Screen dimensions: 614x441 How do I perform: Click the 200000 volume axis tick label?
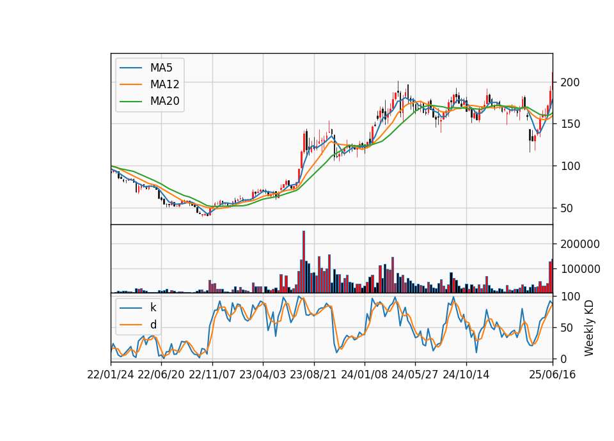tap(580, 244)
